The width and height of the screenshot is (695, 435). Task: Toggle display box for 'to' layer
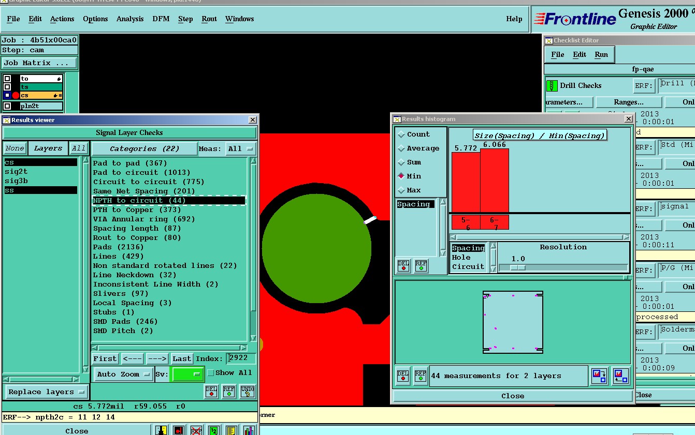coord(7,79)
